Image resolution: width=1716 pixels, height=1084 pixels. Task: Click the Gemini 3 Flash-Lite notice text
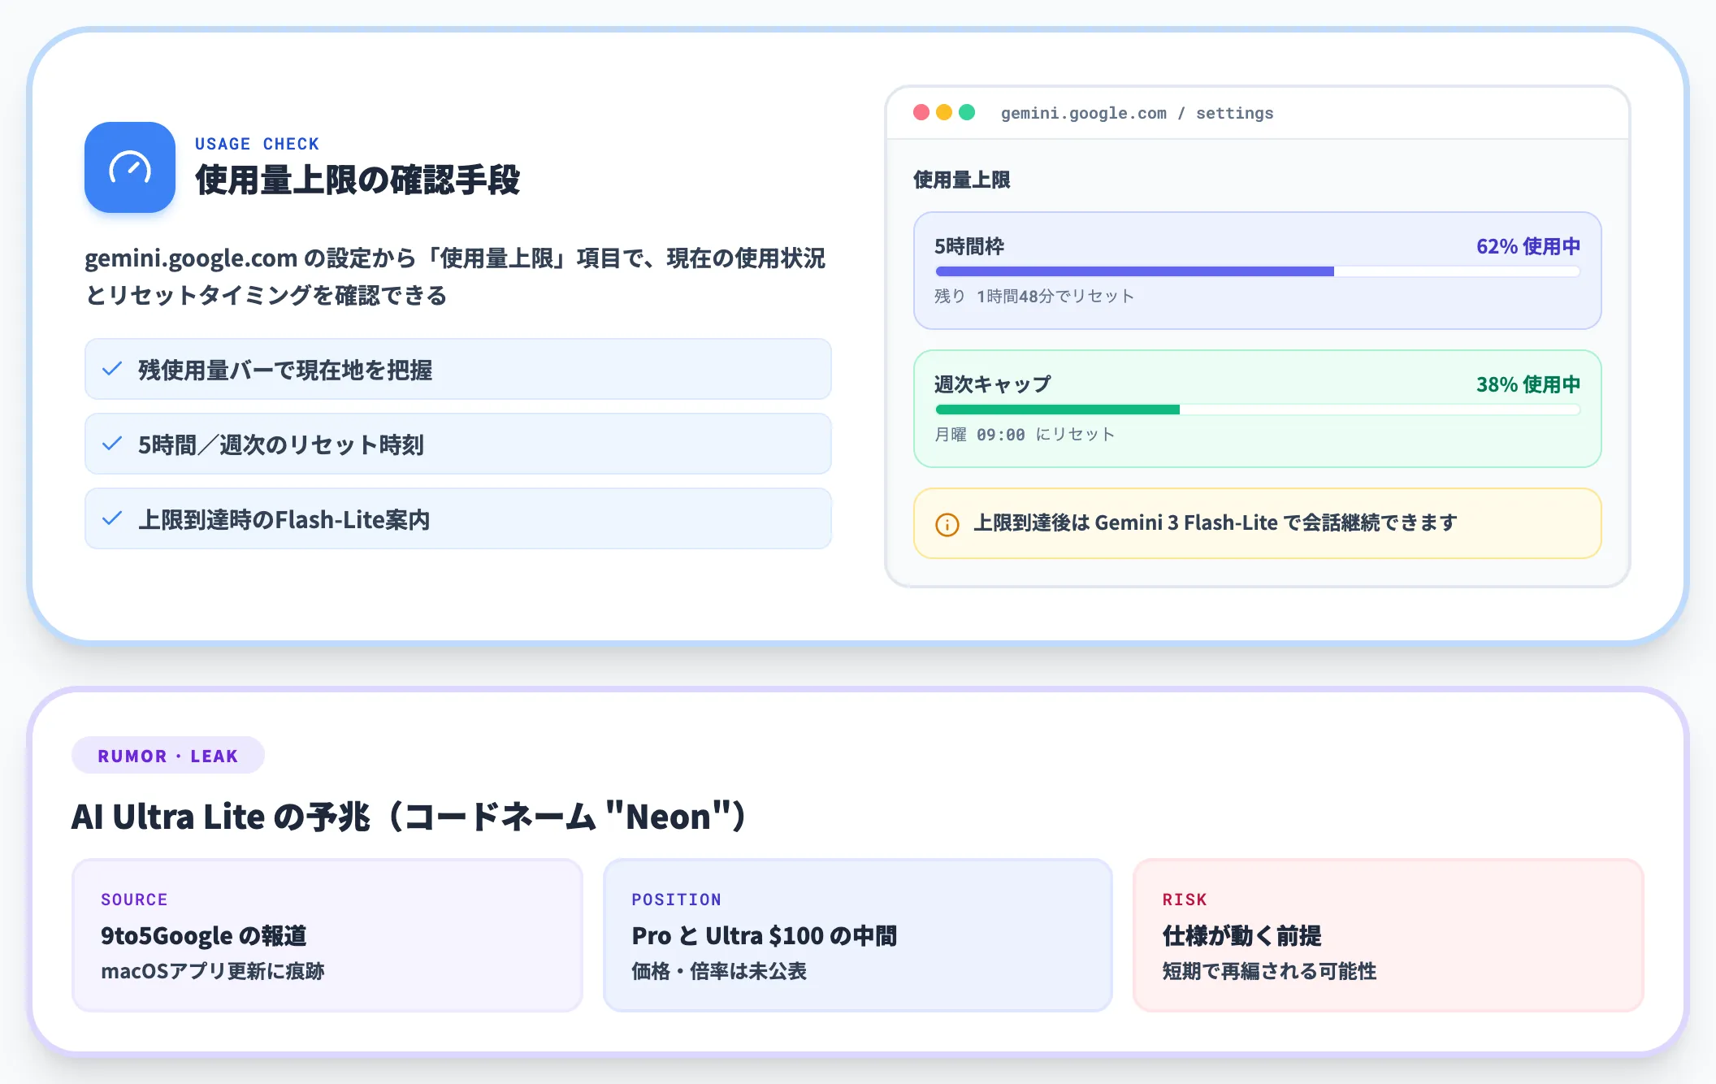pos(1215,522)
